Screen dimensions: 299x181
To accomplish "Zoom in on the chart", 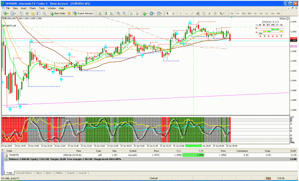I will [119, 13].
